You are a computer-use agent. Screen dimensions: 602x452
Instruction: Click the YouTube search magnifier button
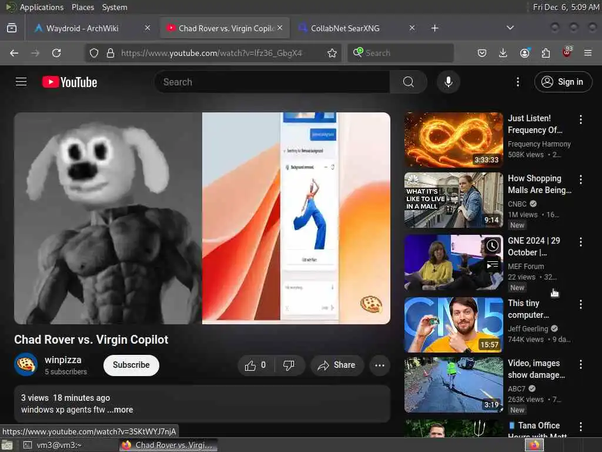pos(409,82)
